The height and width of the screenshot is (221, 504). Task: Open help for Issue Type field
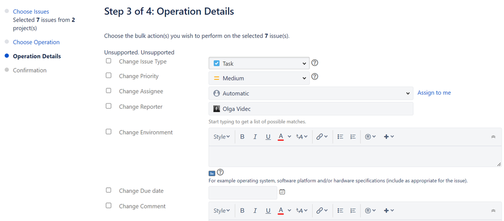pos(315,63)
